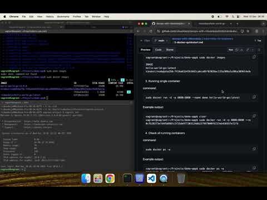Copy the docker images output block
The image size is (267, 200).
pyautogui.click(x=254, y=57)
